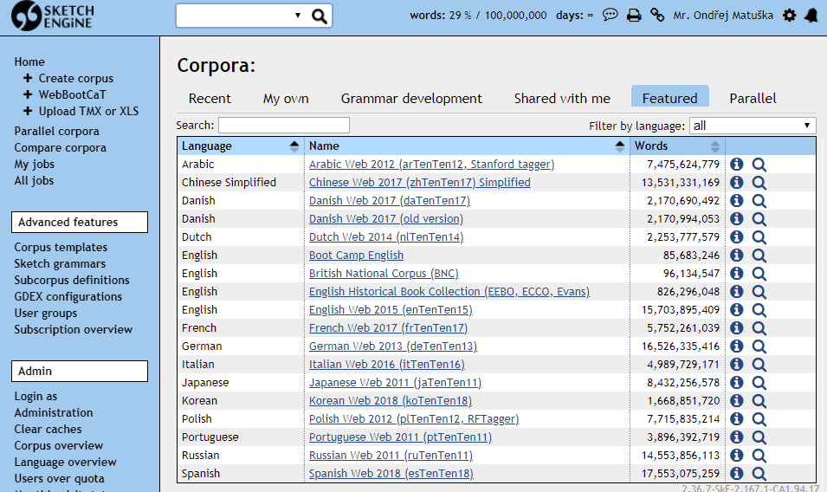Click the corpora Search input field
This screenshot has width=827, height=492.
[x=283, y=126]
